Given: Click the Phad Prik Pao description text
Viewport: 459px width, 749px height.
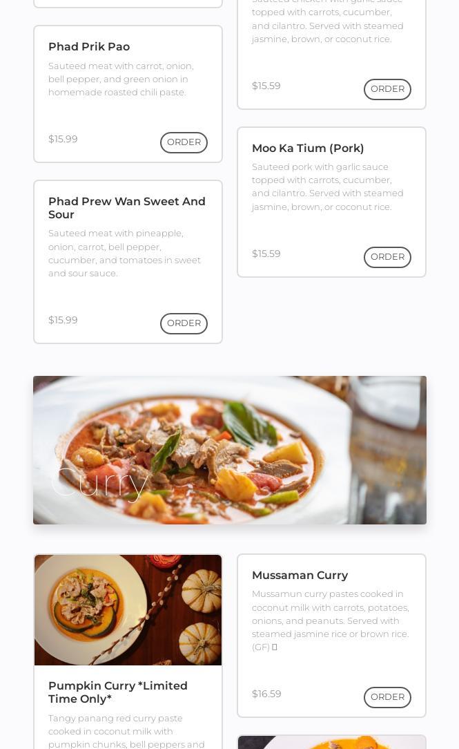Looking at the screenshot, I should 121,79.
